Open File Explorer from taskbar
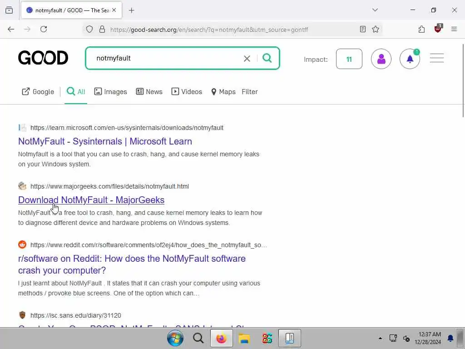This screenshot has width=465, height=349. click(x=244, y=338)
